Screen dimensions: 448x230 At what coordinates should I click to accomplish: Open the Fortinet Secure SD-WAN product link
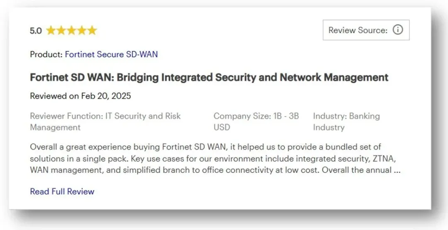(111, 54)
